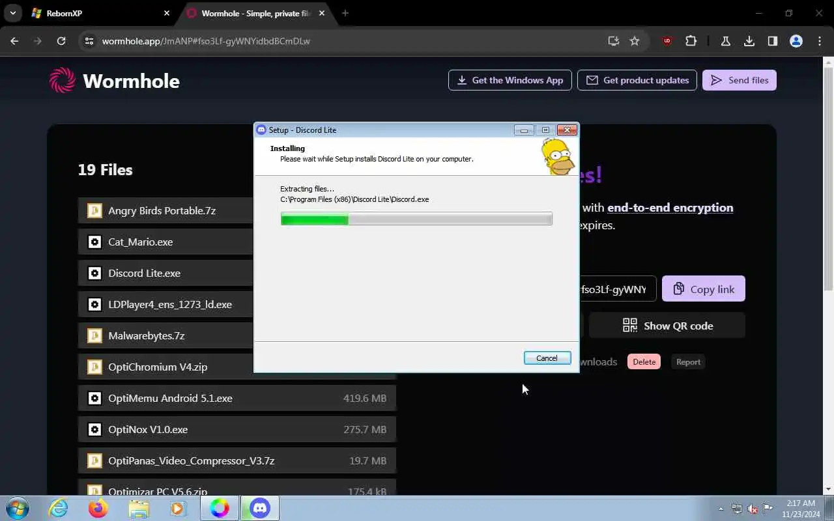834x521 pixels.
Task: Open Discord setup from the taskbar
Action: point(260,508)
